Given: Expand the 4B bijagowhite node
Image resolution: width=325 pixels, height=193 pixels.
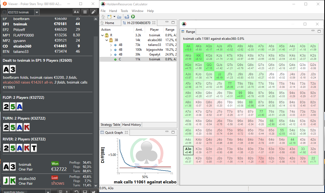Looking at the screenshot, I should pyautogui.click(x=111, y=50).
